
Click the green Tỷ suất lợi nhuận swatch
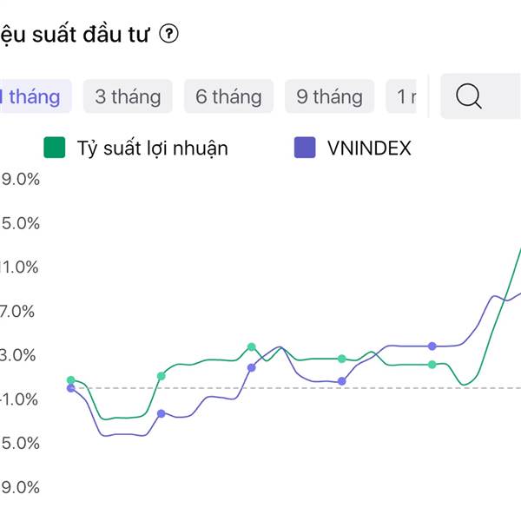click(55, 148)
